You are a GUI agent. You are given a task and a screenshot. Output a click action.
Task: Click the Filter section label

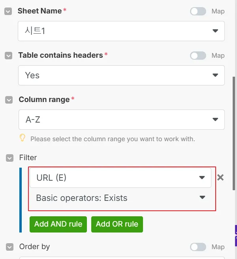coord(28,158)
